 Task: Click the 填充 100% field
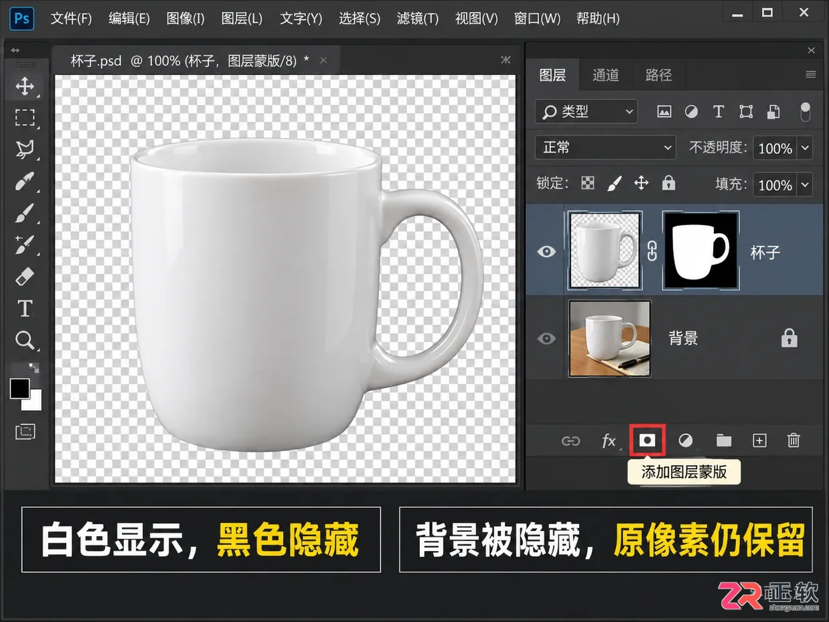775,184
